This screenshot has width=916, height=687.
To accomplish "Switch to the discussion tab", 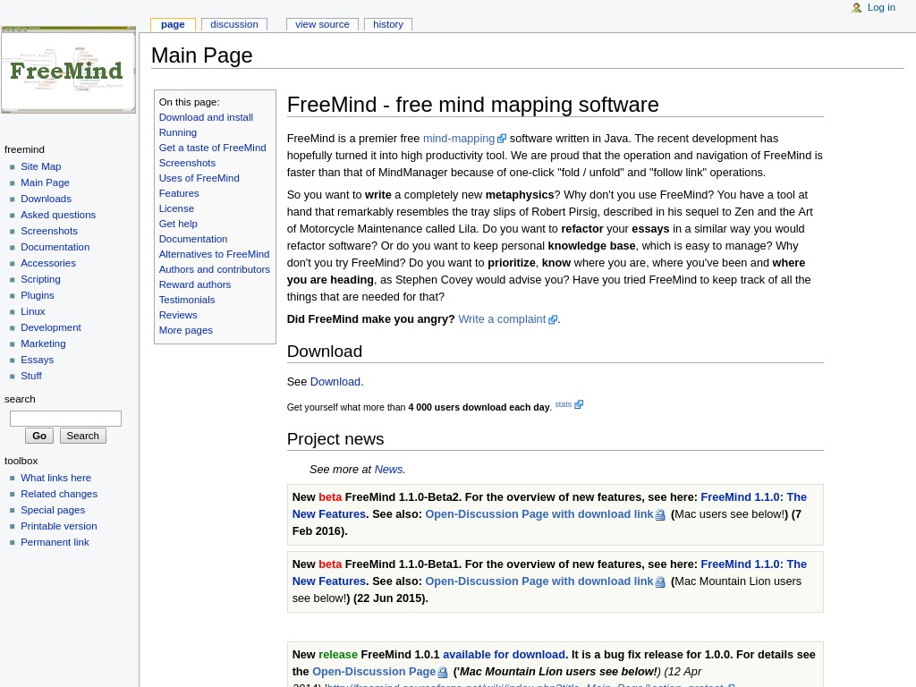I will tap(234, 24).
